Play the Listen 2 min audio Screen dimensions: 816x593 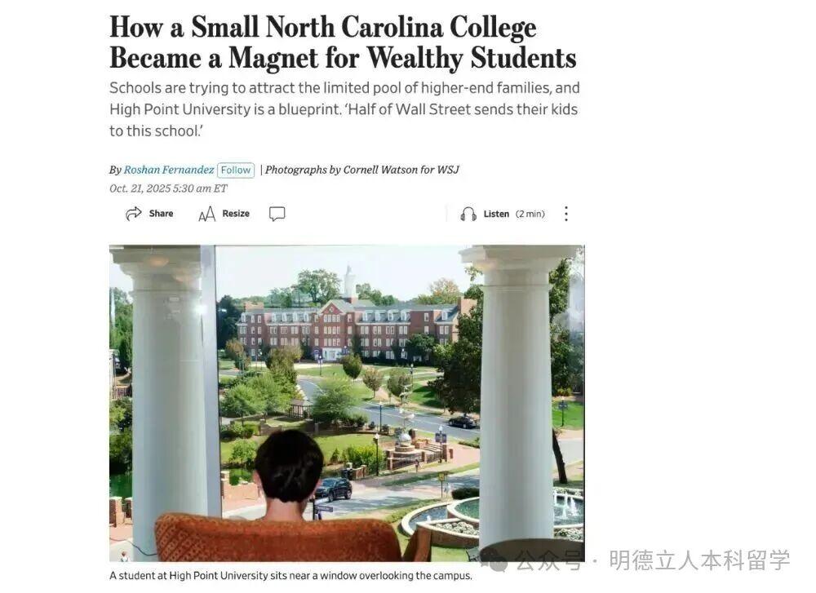(x=503, y=214)
